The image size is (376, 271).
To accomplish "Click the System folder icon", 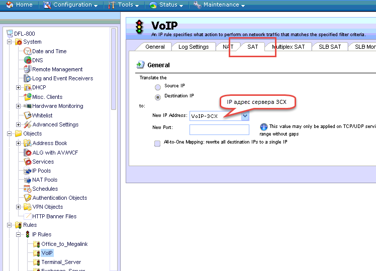I will click(19, 42).
